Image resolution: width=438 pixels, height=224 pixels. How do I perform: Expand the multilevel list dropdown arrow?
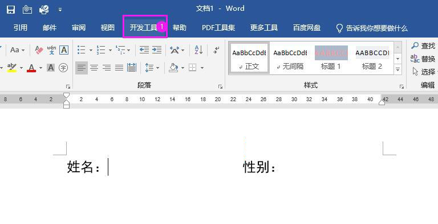pyautogui.click(x=128, y=51)
